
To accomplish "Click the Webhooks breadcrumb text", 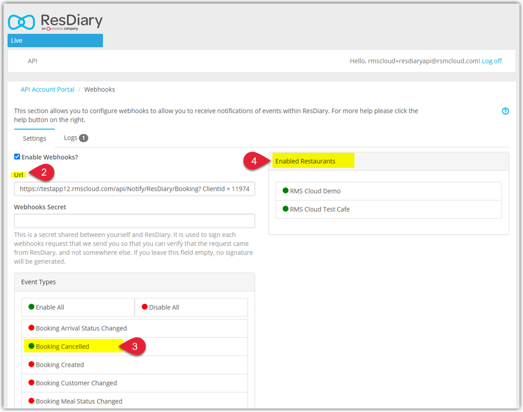I will (x=100, y=90).
